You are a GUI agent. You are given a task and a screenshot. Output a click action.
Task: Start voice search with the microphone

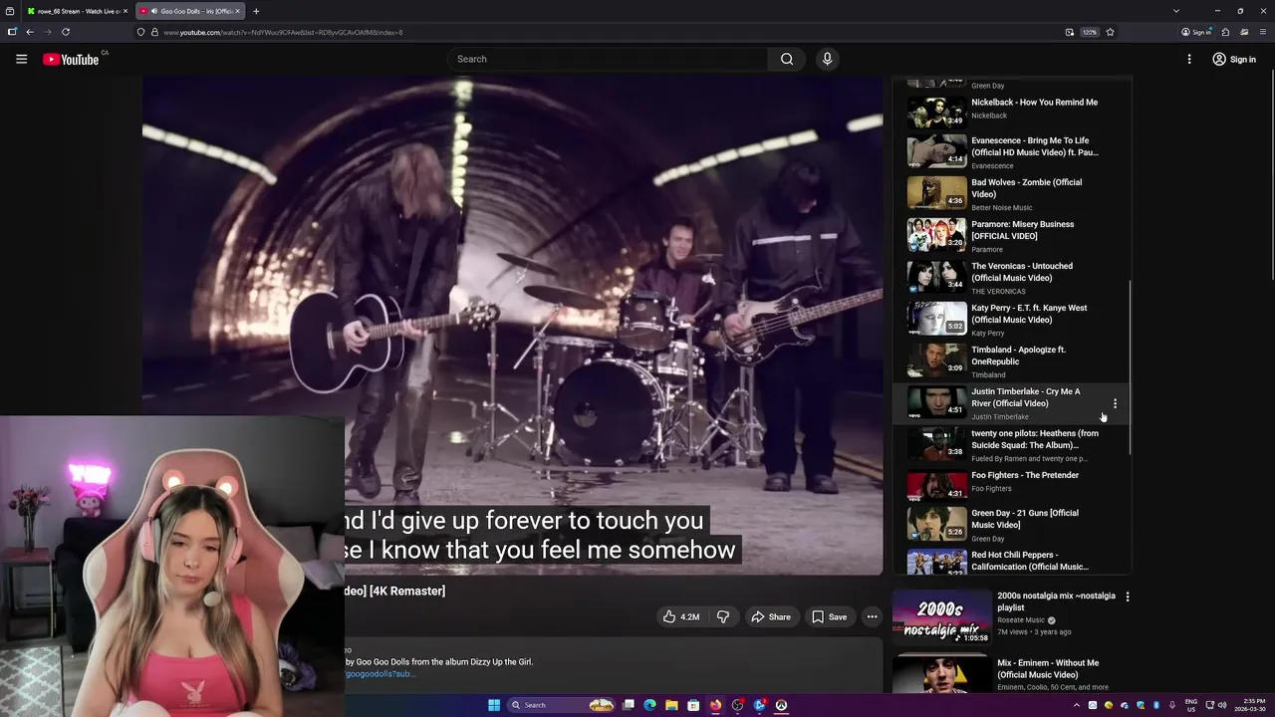[x=827, y=59]
